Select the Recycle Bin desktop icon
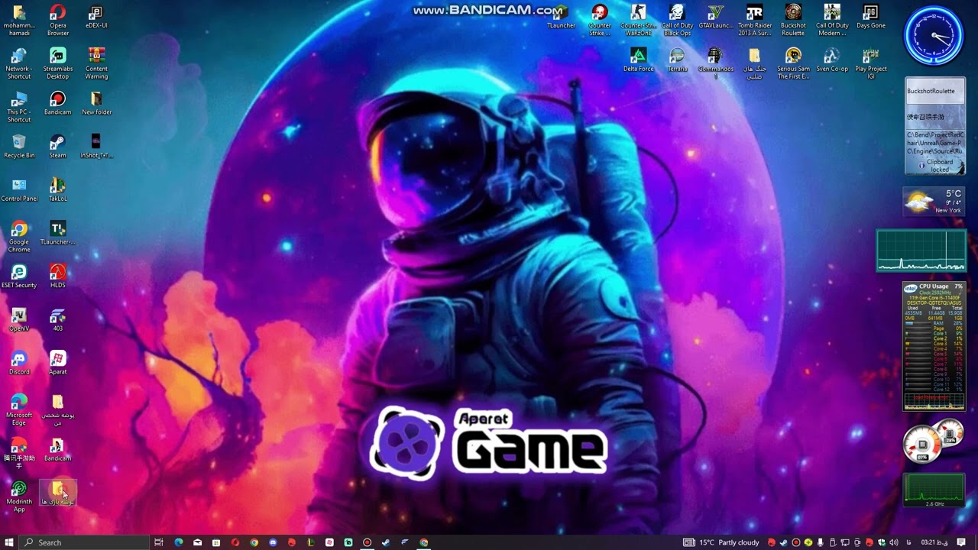Screen dimensions: 978x550 [x=19, y=146]
